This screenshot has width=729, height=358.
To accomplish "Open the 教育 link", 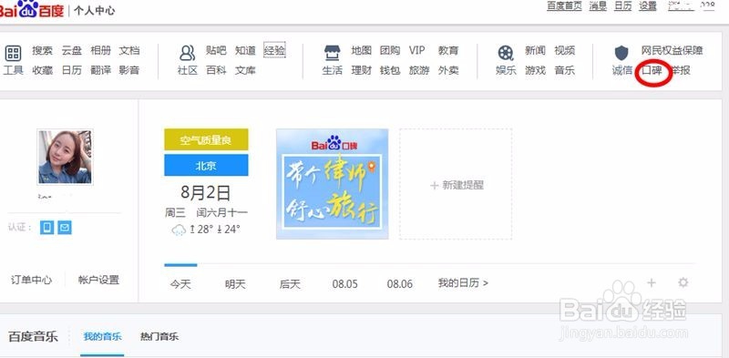I will (448, 51).
